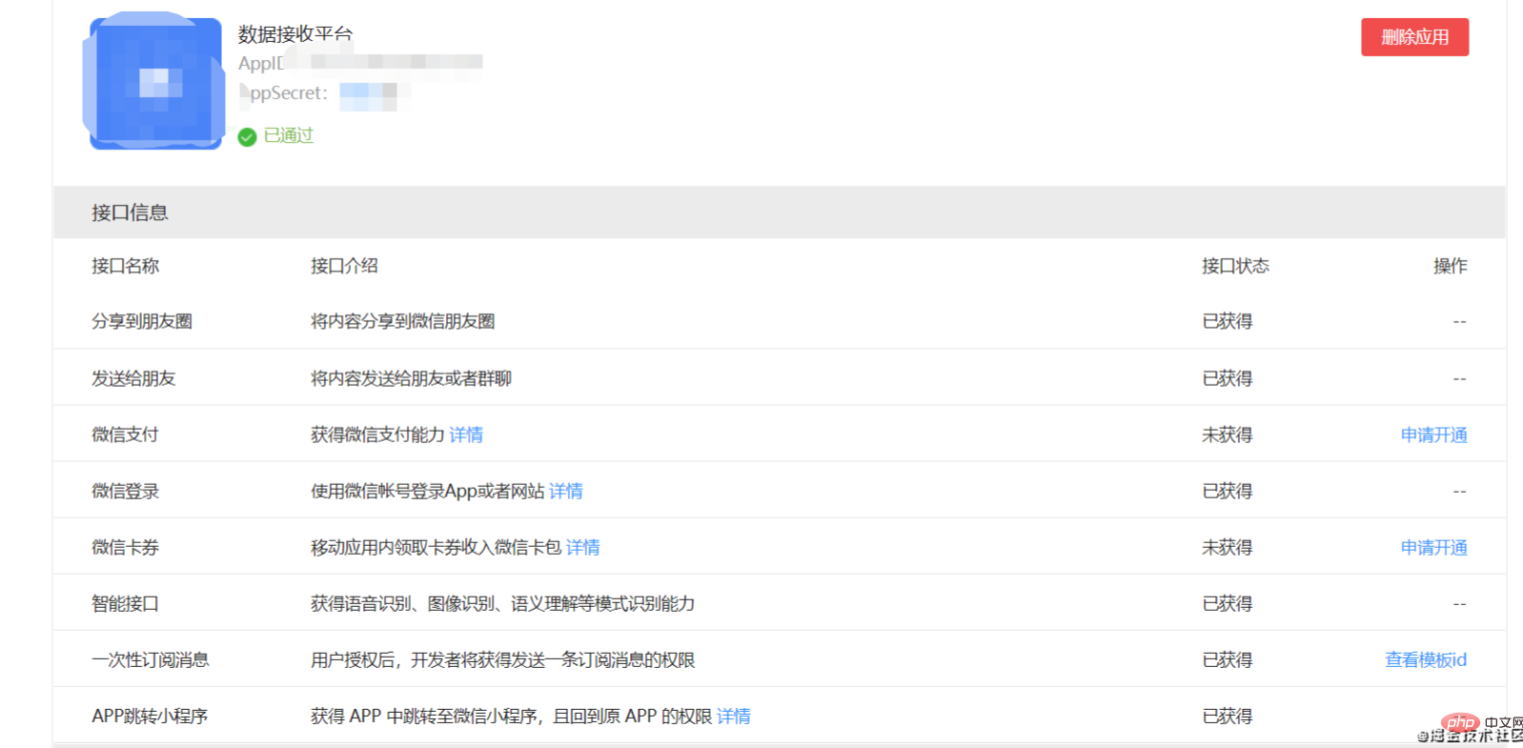Screen dimensions: 1523x748
Task: Select the 微信卡券 interface name
Action: coord(125,547)
